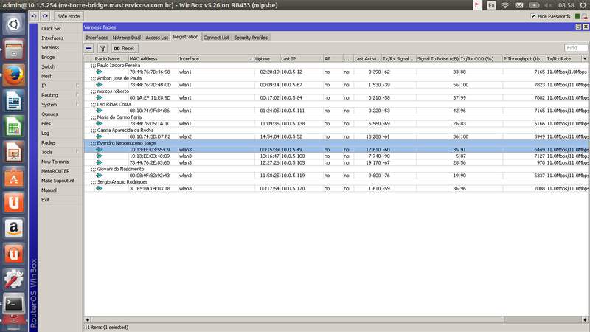
Task: Open LibreOffice Writer dock icon
Action: [x=13, y=101]
